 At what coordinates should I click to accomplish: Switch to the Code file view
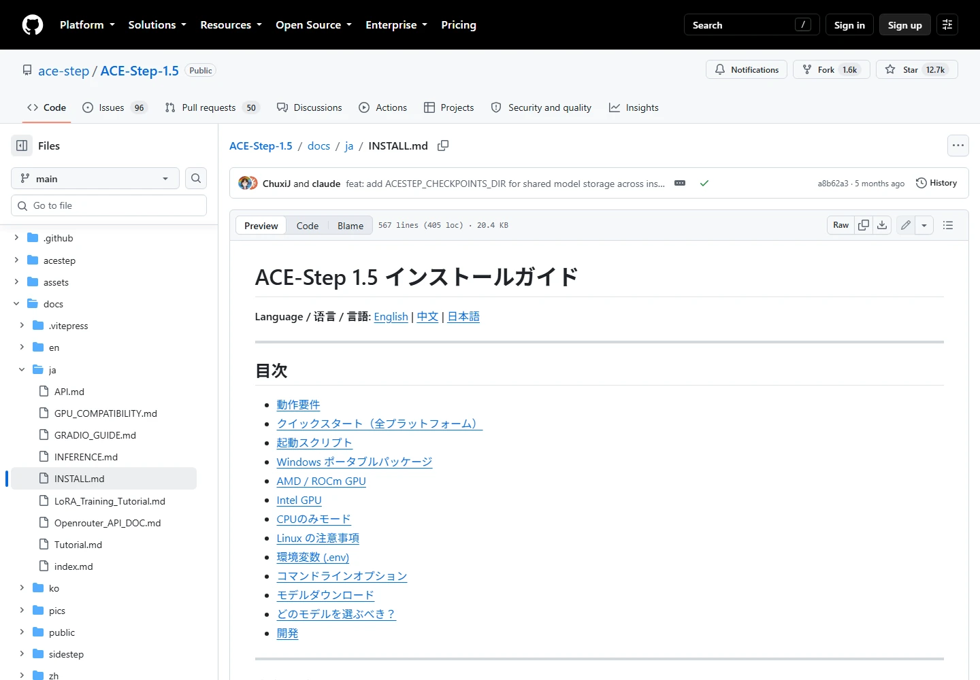click(308, 226)
